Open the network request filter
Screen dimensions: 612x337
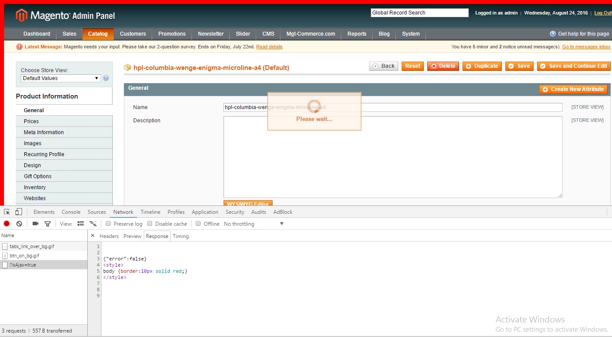tap(48, 223)
